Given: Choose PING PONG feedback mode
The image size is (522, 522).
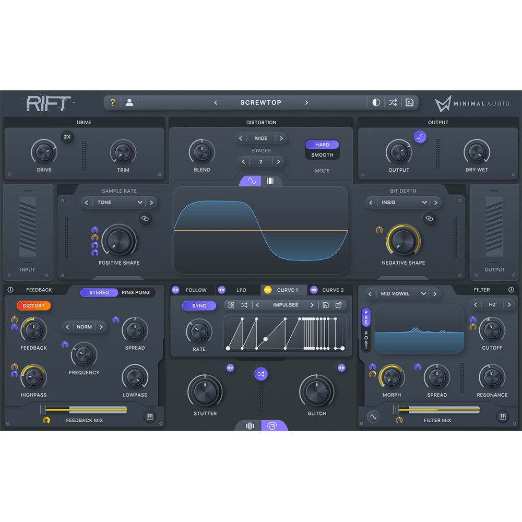Looking at the screenshot, I should (135, 292).
